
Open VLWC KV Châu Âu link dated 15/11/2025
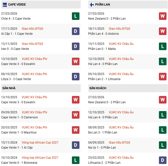(x=121, y=44)
